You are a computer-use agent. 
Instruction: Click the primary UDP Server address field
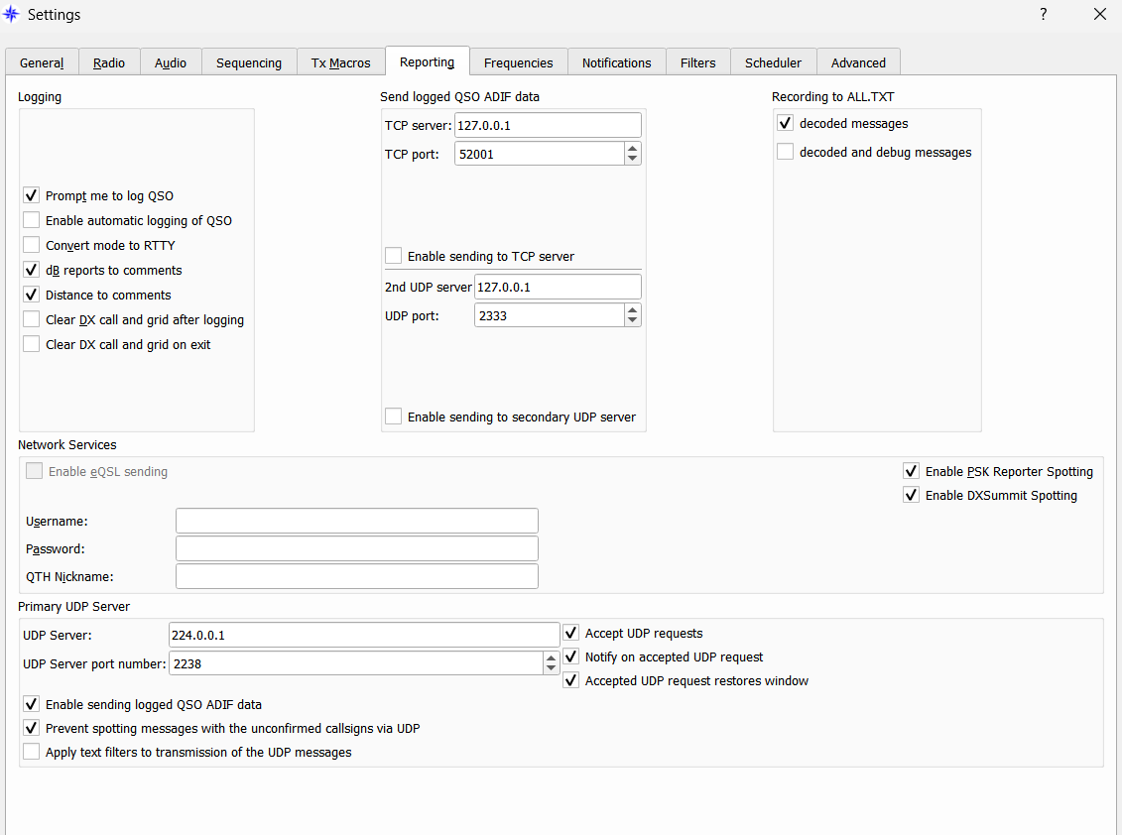(x=364, y=635)
